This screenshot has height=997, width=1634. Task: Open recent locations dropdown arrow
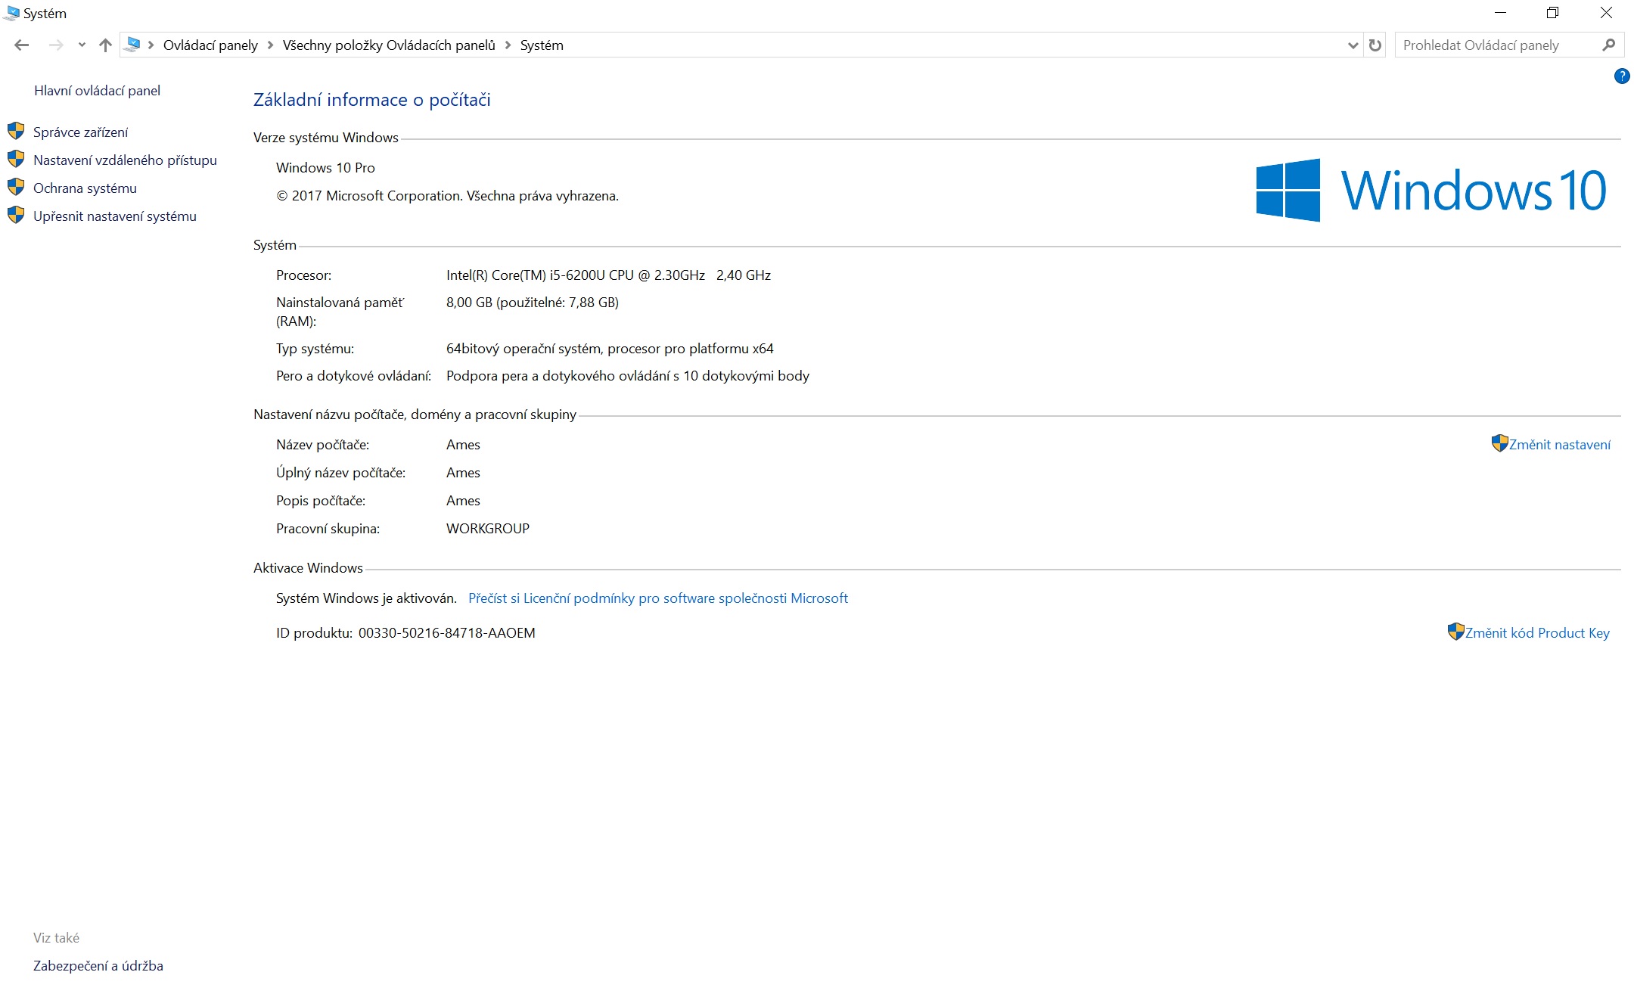[x=82, y=45]
